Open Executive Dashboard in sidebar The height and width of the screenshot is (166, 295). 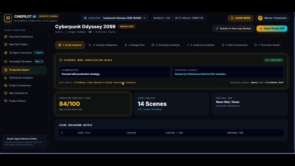tap(24, 37)
